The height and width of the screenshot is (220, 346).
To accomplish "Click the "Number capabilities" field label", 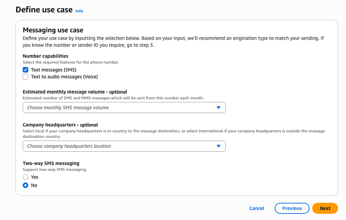I will [46, 56].
